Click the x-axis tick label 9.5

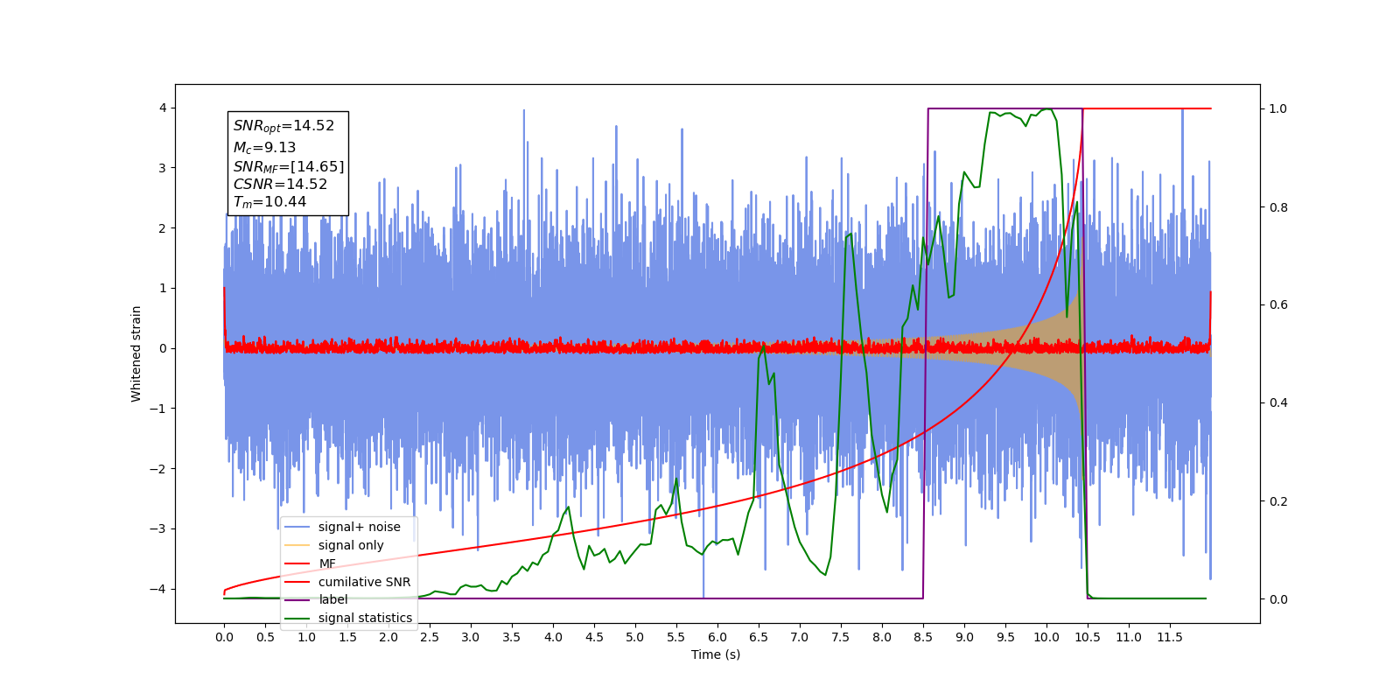coord(1005,637)
